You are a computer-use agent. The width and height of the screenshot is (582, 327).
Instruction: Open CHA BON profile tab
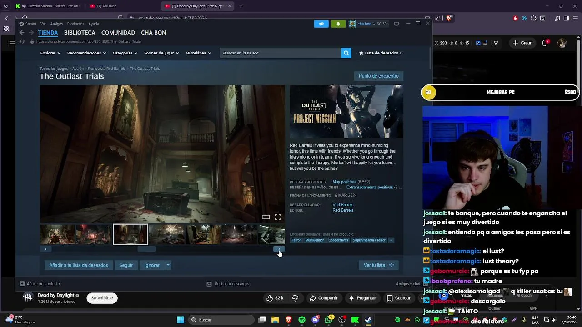(154, 33)
